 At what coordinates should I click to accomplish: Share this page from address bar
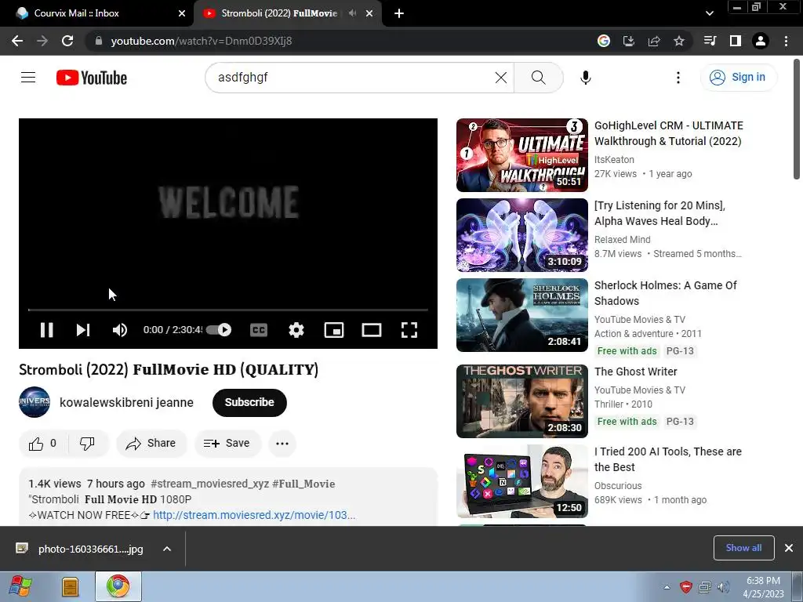point(654,41)
